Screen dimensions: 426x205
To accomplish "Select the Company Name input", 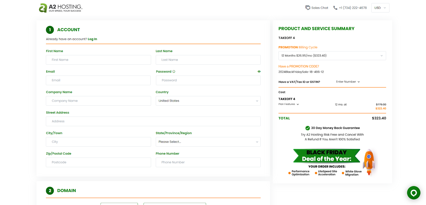I will coord(98,101).
